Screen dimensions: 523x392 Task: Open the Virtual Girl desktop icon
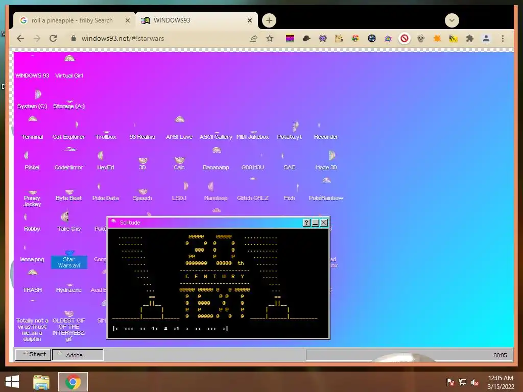click(x=69, y=67)
